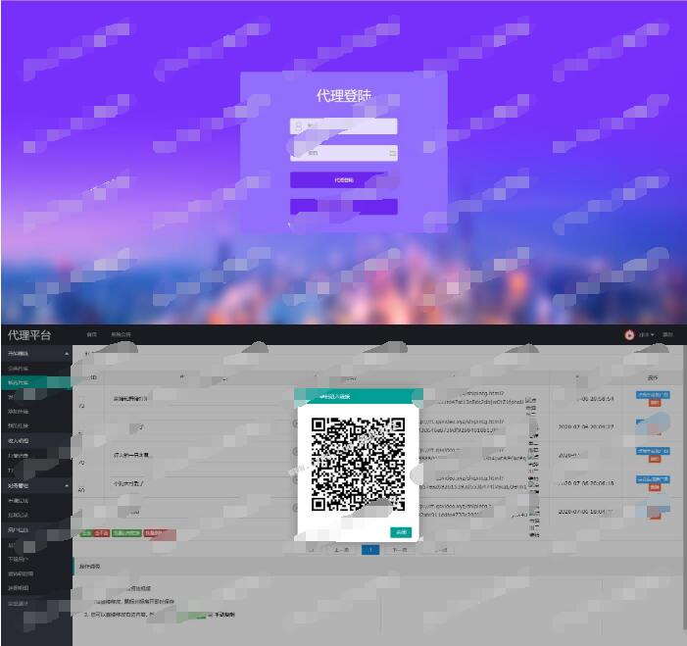This screenshot has width=687, height=646.
Task: Click the next page button right of 1
Action: click(399, 550)
